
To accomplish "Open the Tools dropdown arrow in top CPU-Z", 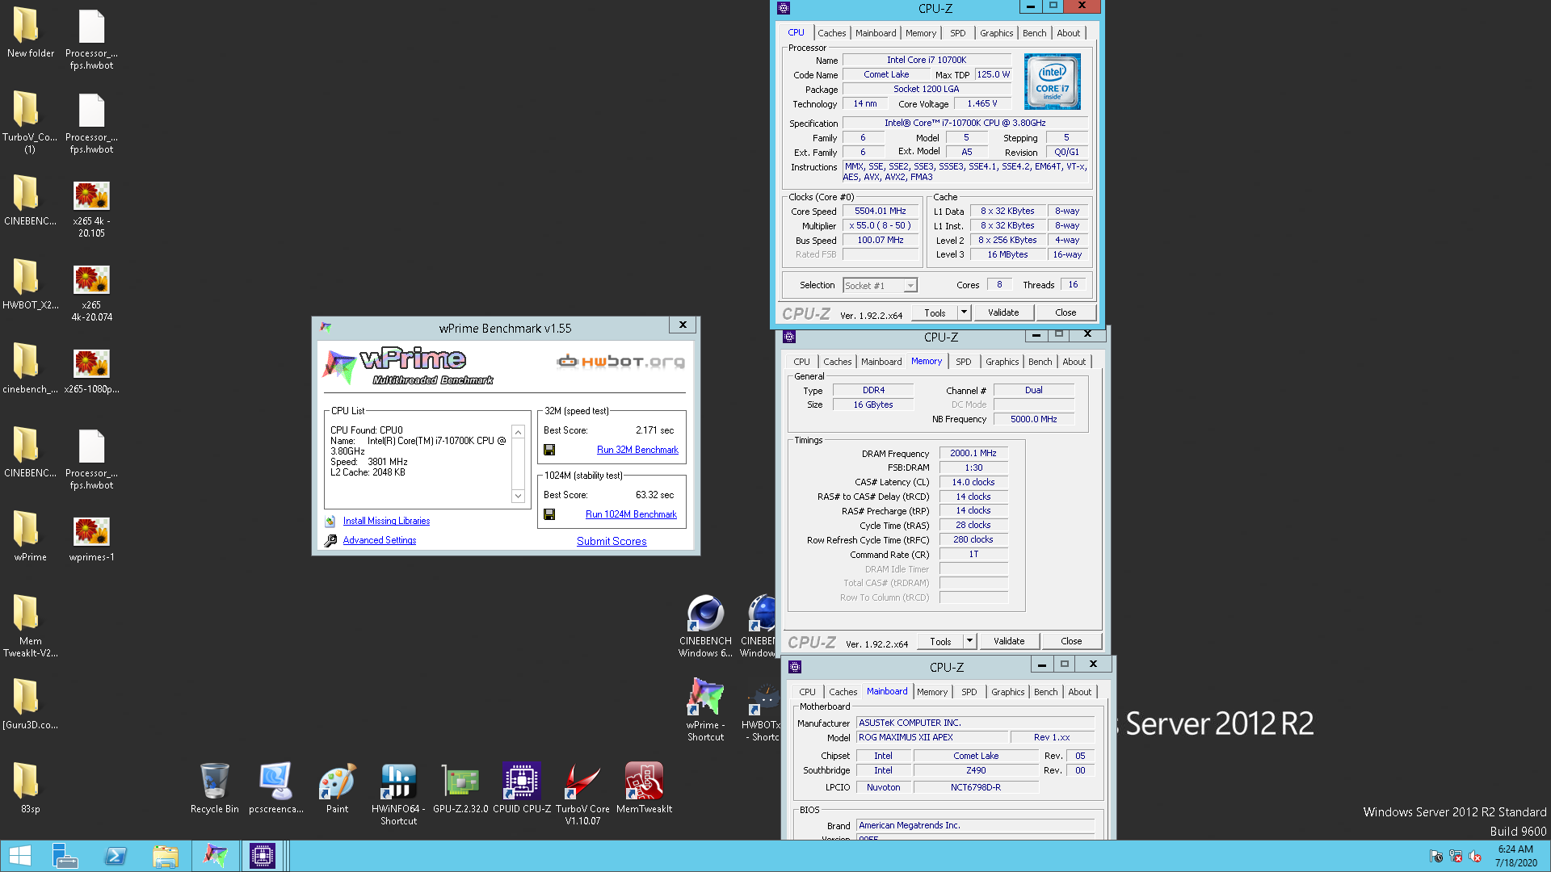I will click(964, 312).
